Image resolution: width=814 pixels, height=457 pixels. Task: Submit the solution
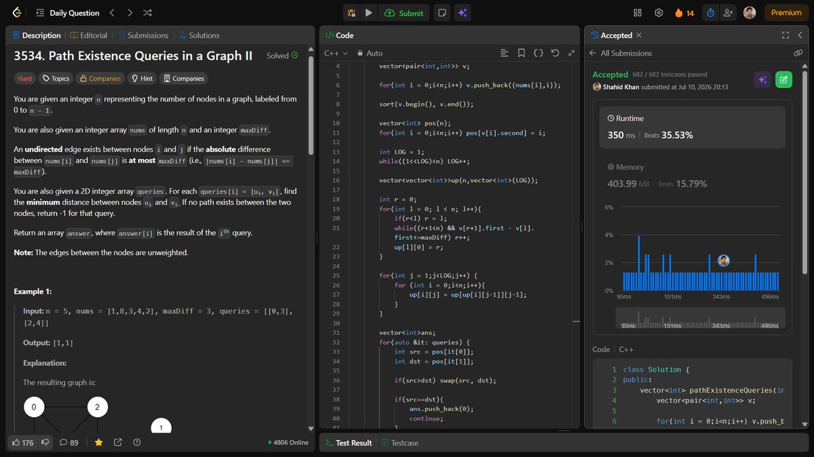[404, 13]
